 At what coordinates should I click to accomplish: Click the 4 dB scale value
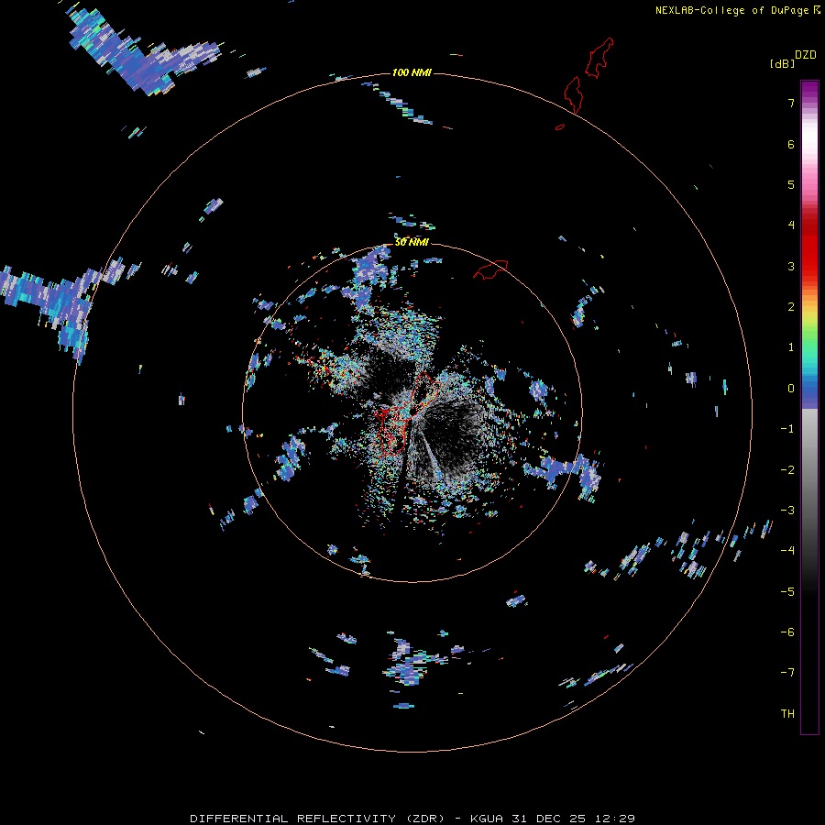[x=791, y=225]
